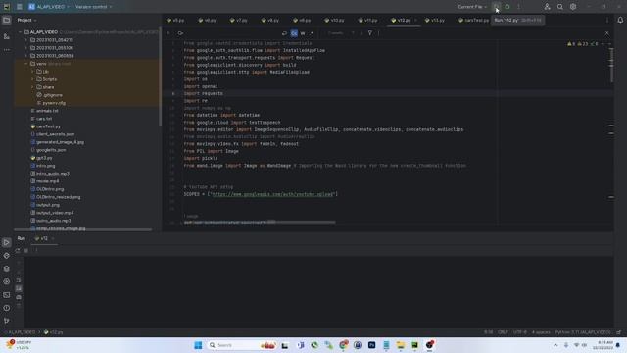Image resolution: width=627 pixels, height=353 pixels.
Task: Open the Project tool window icon
Action: coord(7,20)
